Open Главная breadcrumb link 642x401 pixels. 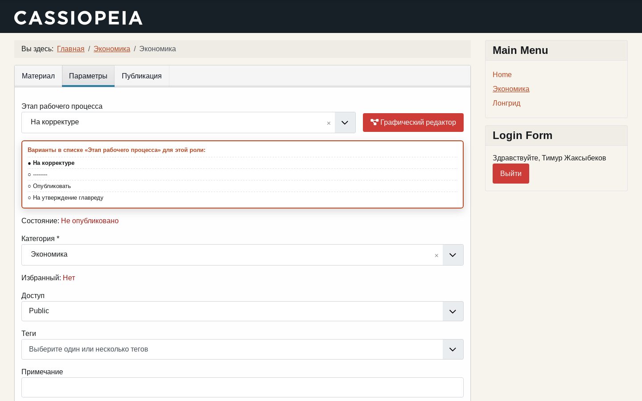coord(71,49)
